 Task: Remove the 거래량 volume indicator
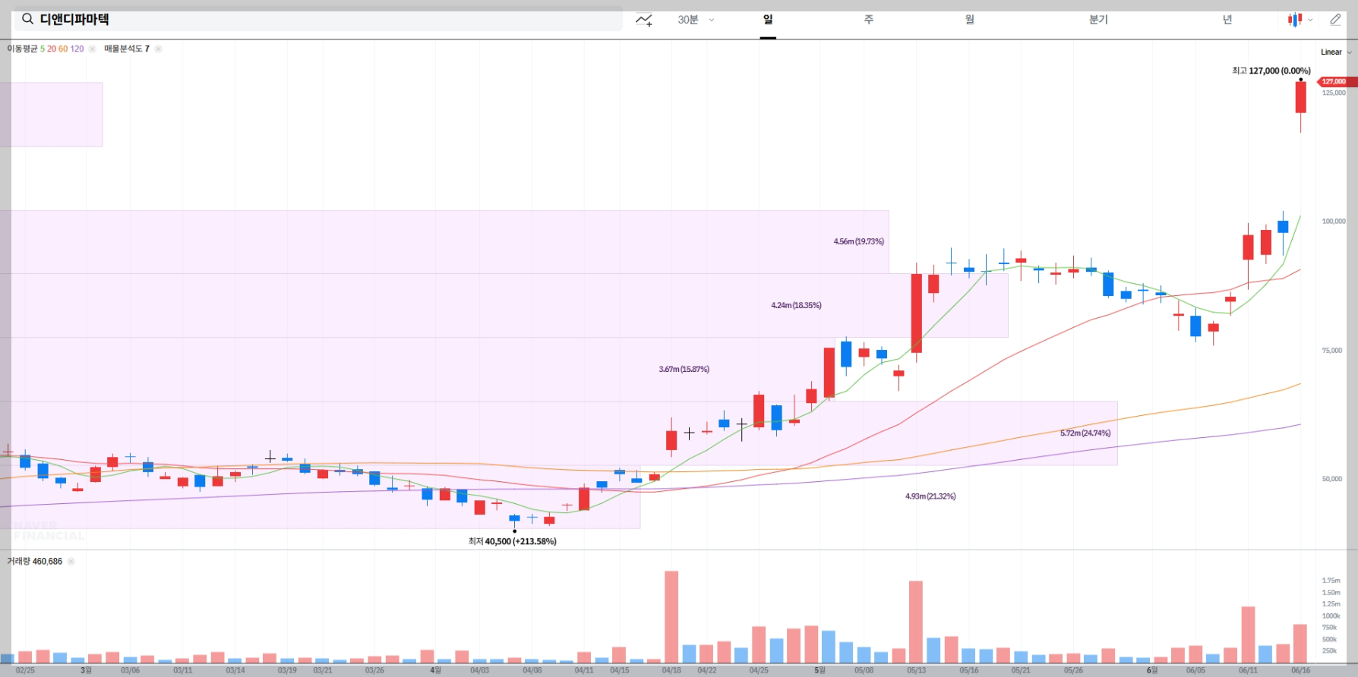coord(71,562)
